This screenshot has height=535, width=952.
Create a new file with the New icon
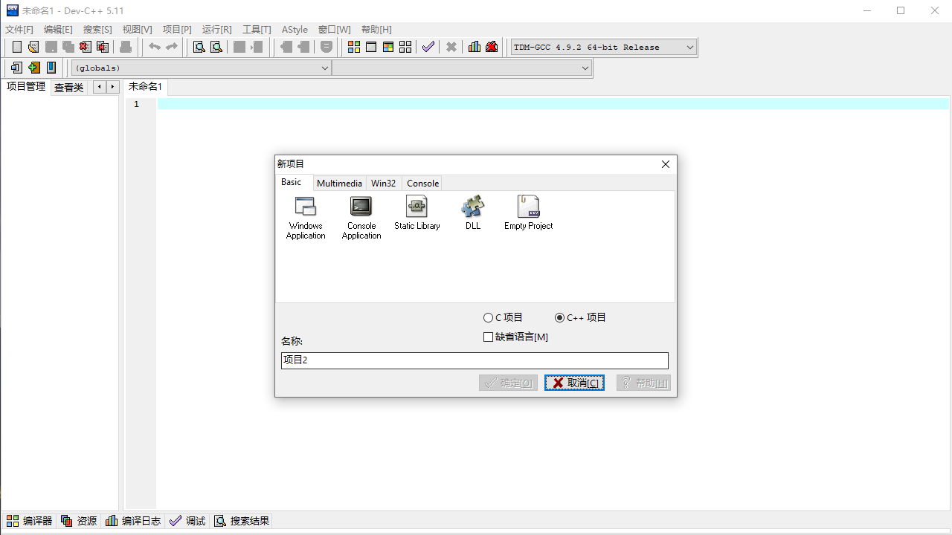click(x=16, y=46)
